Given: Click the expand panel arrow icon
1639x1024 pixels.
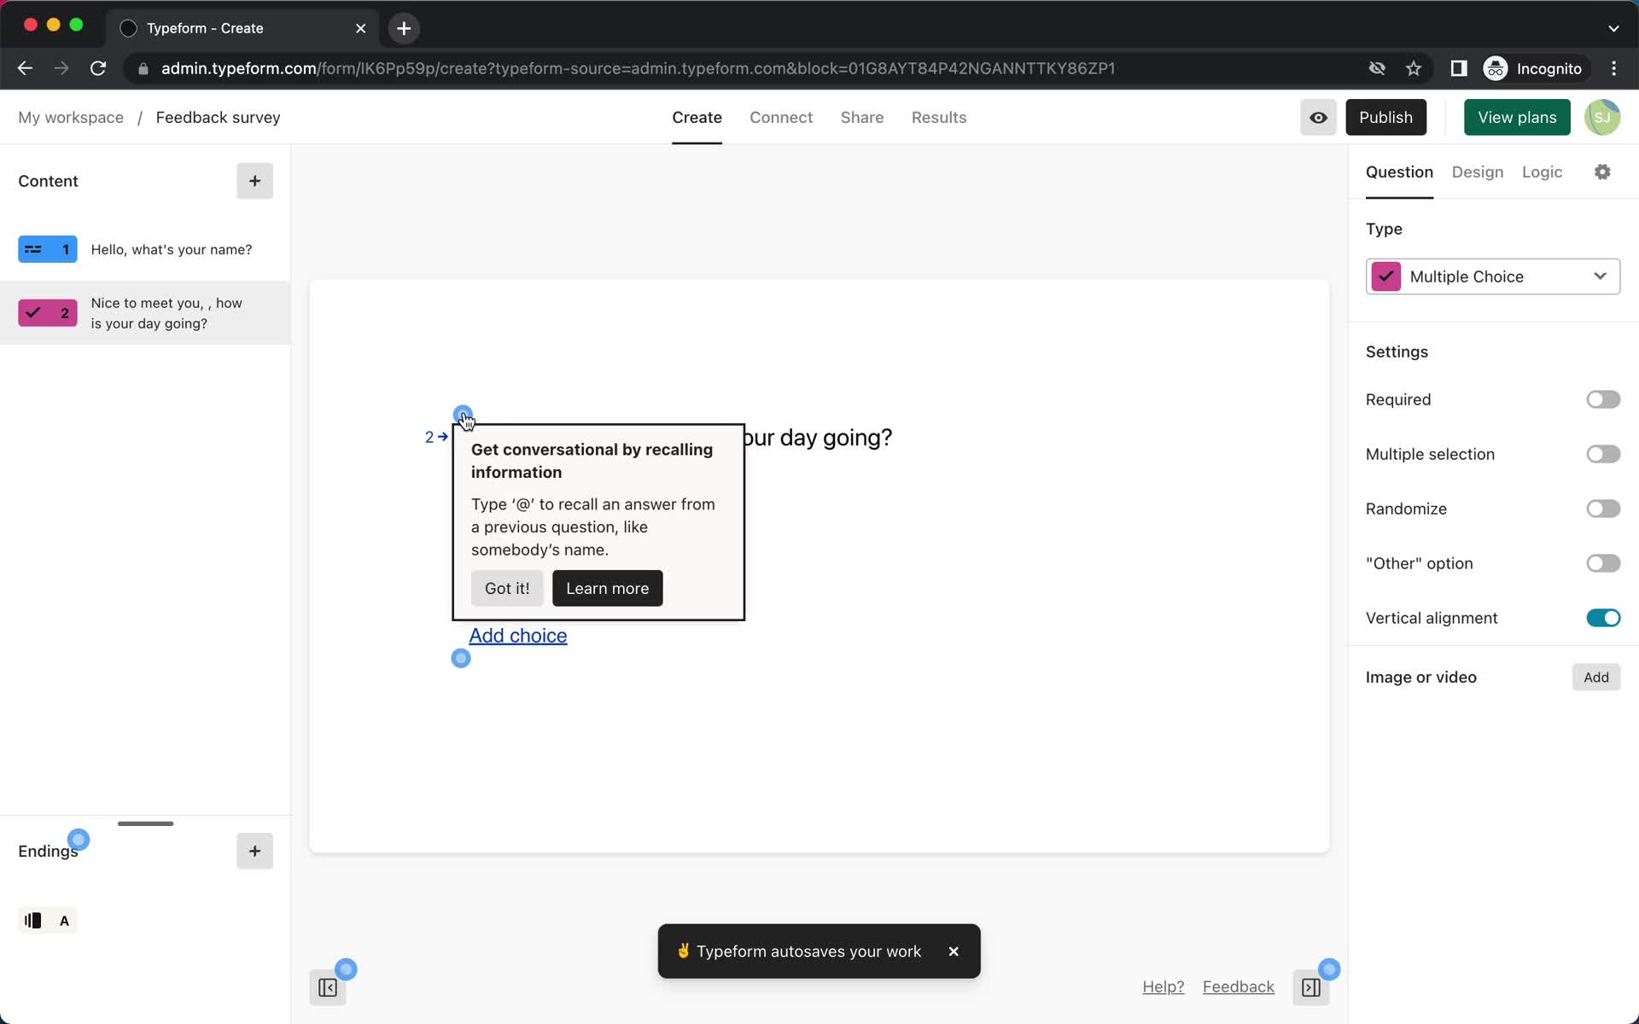Looking at the screenshot, I should (x=1311, y=986).
